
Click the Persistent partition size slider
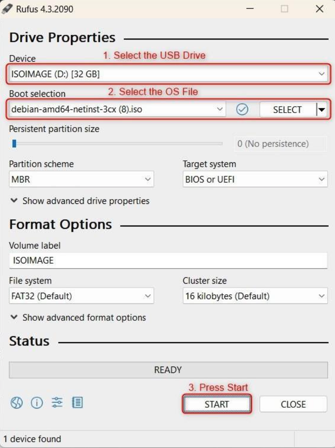click(x=118, y=144)
